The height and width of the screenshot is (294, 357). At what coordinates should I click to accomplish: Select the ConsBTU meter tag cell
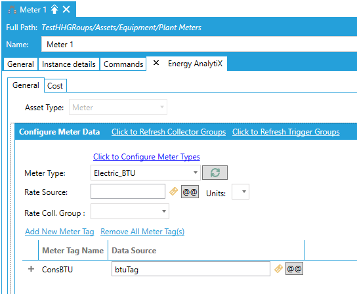pos(57,270)
